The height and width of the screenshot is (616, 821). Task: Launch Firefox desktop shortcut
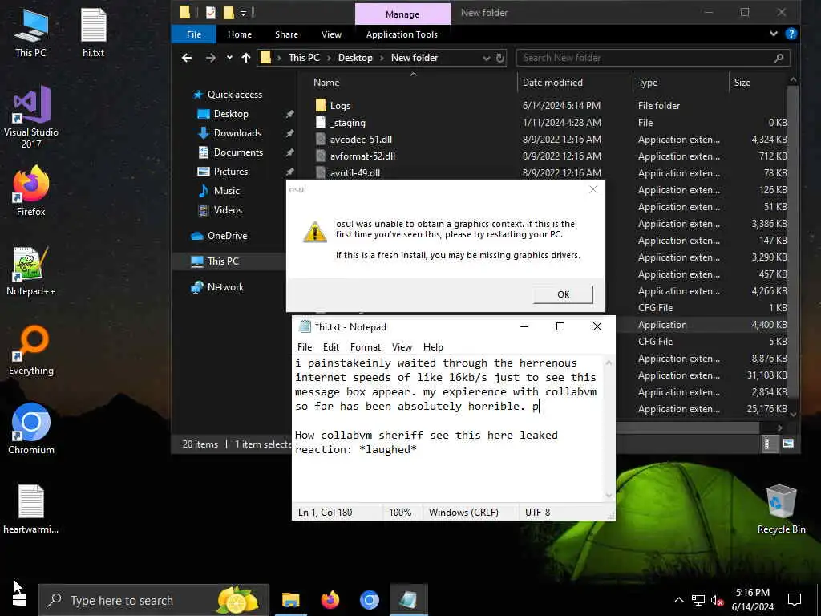[31, 191]
